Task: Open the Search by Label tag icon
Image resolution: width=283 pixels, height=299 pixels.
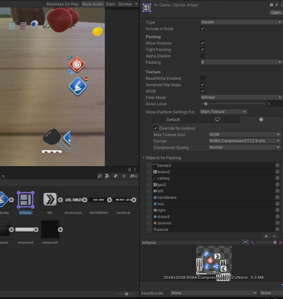Action: [x=115, y=176]
